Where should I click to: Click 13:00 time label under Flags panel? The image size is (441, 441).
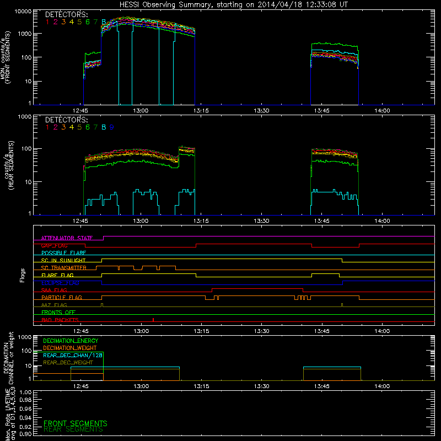[141, 331]
